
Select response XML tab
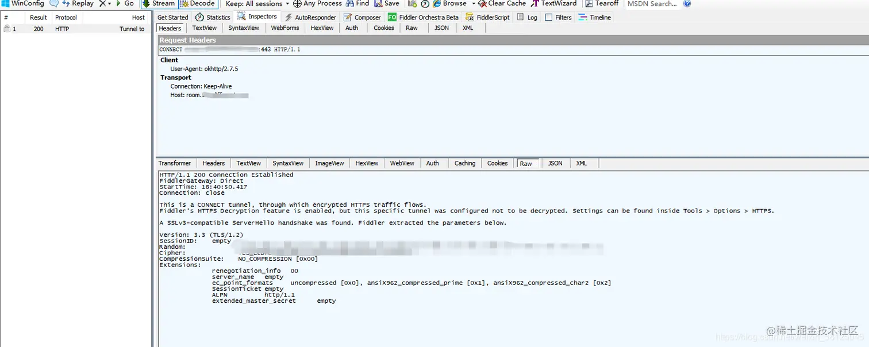point(582,163)
